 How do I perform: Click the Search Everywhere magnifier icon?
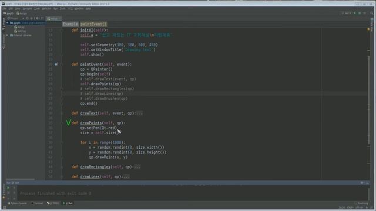(372, 13)
